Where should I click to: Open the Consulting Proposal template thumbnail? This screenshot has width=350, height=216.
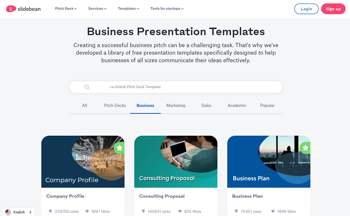pos(175,162)
